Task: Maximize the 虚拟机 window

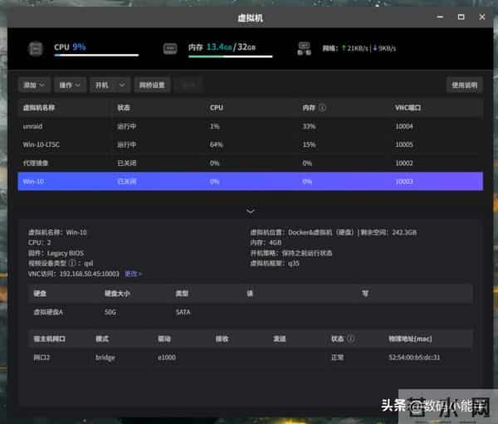Action: (x=461, y=17)
